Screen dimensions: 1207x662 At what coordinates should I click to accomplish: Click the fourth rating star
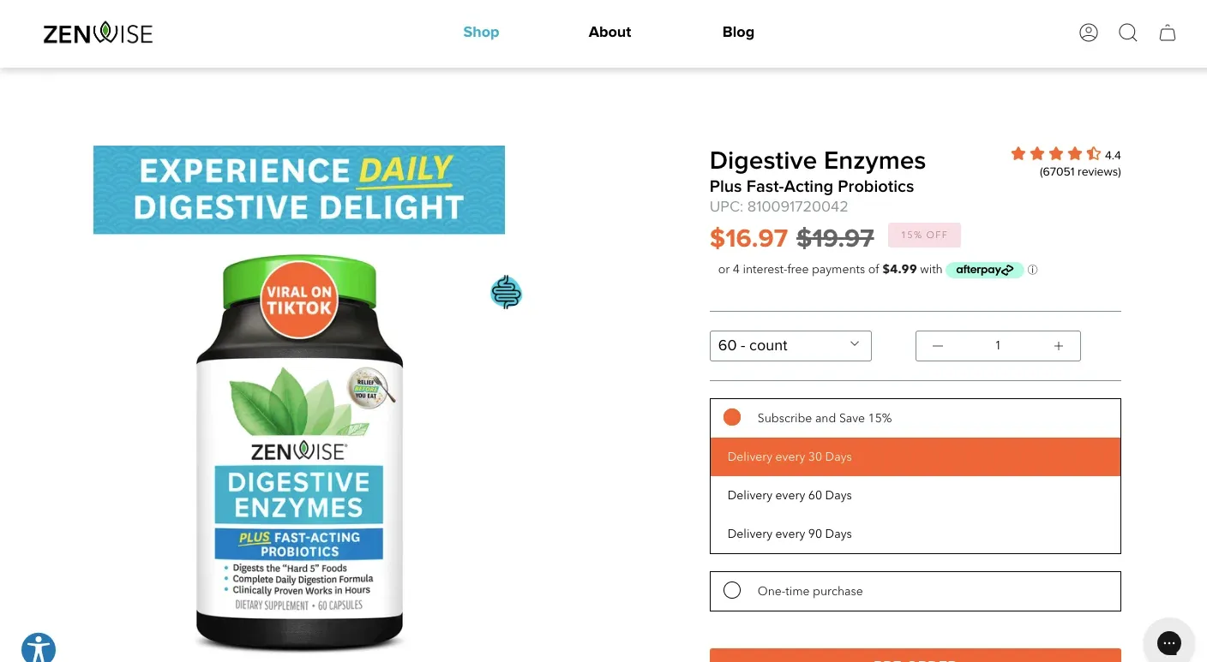pyautogui.click(x=1075, y=153)
